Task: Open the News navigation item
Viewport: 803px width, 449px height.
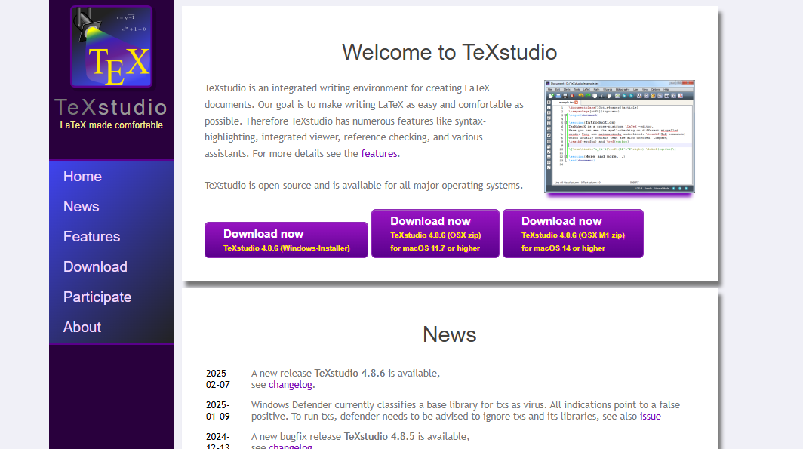Action: (x=81, y=206)
